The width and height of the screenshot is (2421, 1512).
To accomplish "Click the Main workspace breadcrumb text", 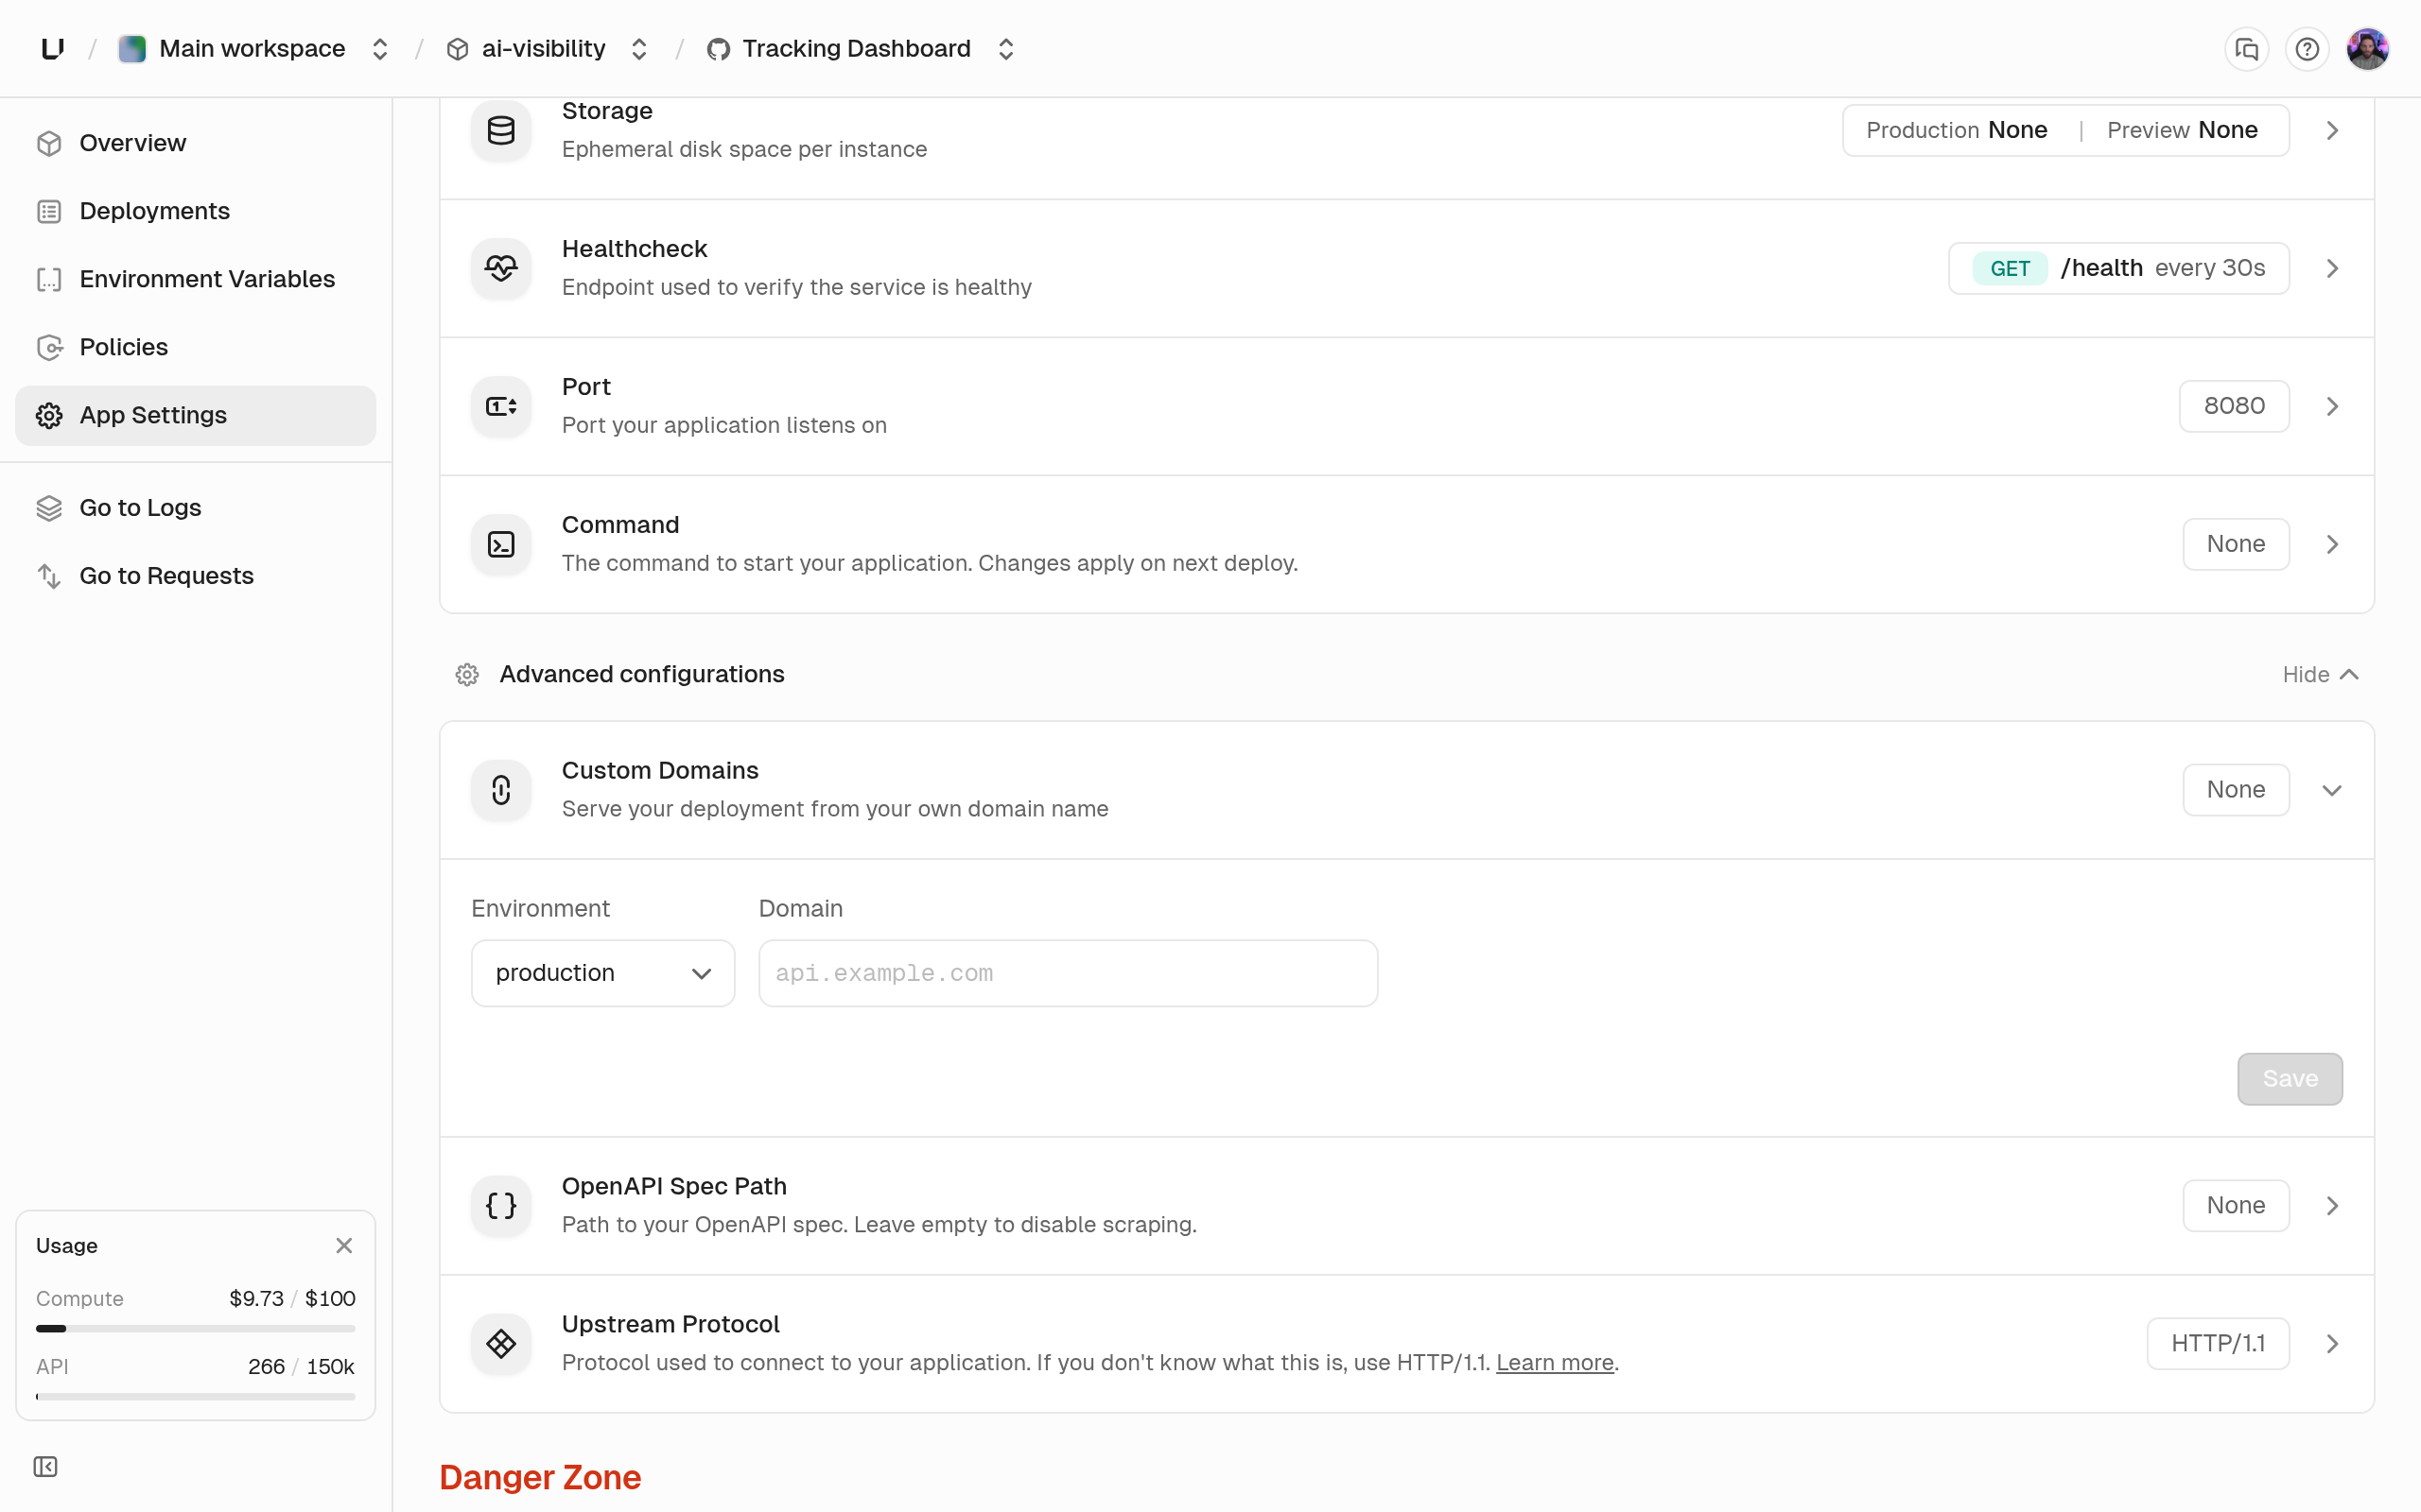I will [253, 49].
